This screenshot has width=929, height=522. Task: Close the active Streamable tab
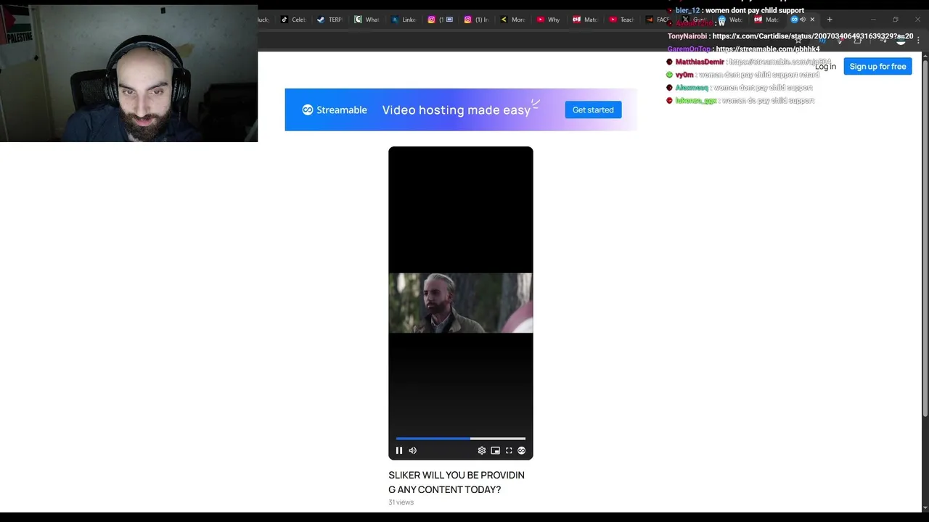click(x=812, y=20)
